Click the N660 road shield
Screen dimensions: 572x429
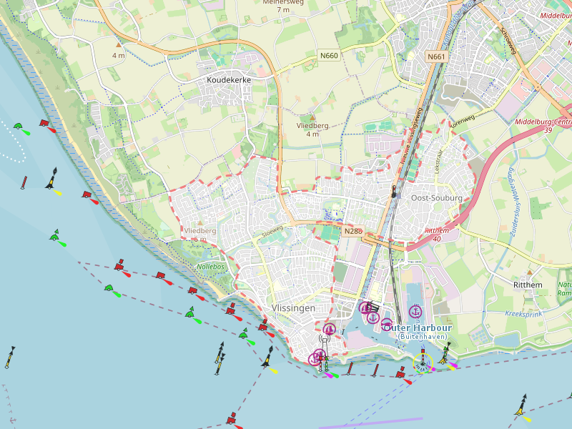(x=329, y=56)
